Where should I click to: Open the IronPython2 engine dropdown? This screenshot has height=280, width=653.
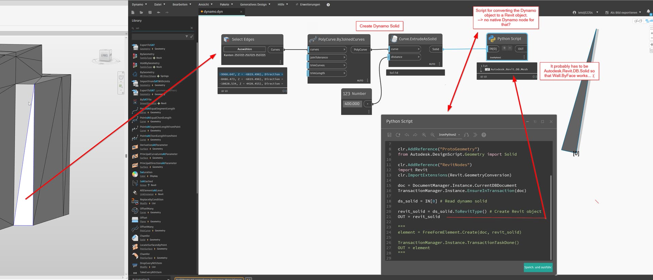click(x=449, y=135)
